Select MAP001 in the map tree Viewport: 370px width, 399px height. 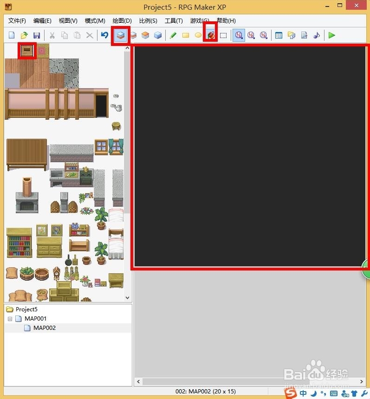pyautogui.click(x=35, y=319)
